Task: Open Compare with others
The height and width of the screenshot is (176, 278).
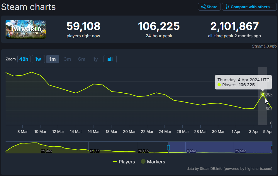Action: click(x=249, y=7)
